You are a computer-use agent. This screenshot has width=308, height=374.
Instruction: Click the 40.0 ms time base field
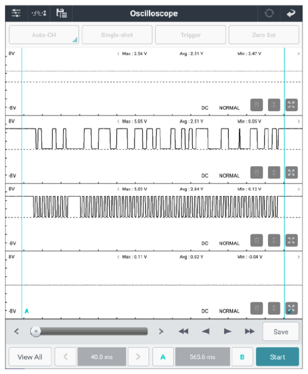(x=102, y=357)
